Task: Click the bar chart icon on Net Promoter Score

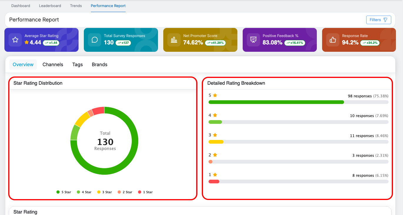Action: [x=174, y=40]
